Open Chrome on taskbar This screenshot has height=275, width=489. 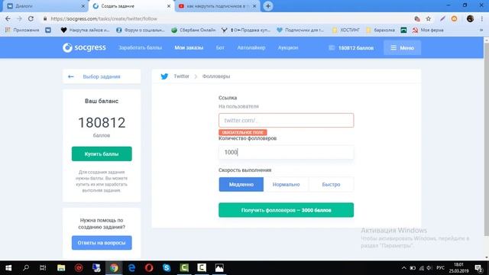[114, 268]
